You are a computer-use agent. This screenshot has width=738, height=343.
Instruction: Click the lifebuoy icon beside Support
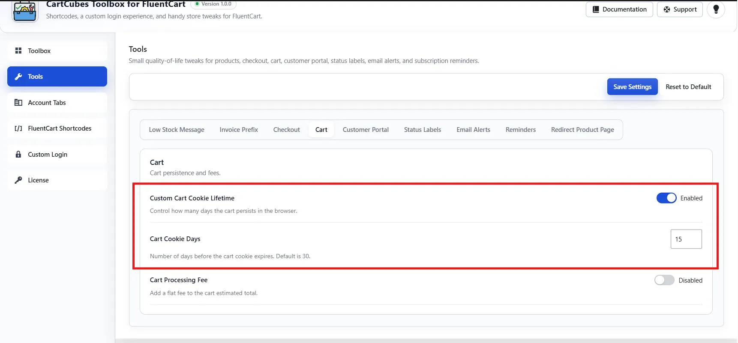tap(667, 9)
